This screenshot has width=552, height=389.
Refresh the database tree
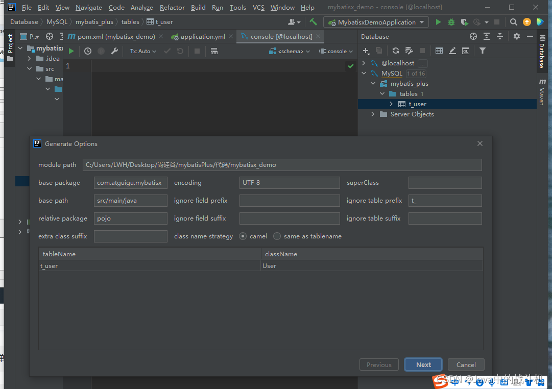tap(395, 51)
